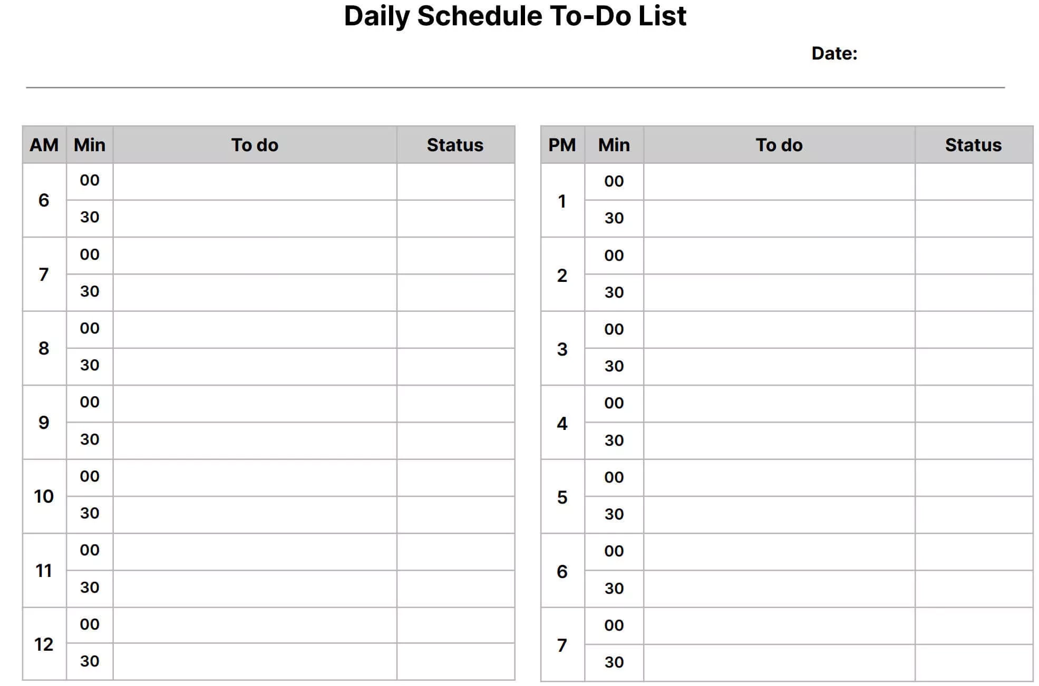Click the 10 AM 00 Status cell
The image size is (1039, 686).
pyautogui.click(x=455, y=477)
